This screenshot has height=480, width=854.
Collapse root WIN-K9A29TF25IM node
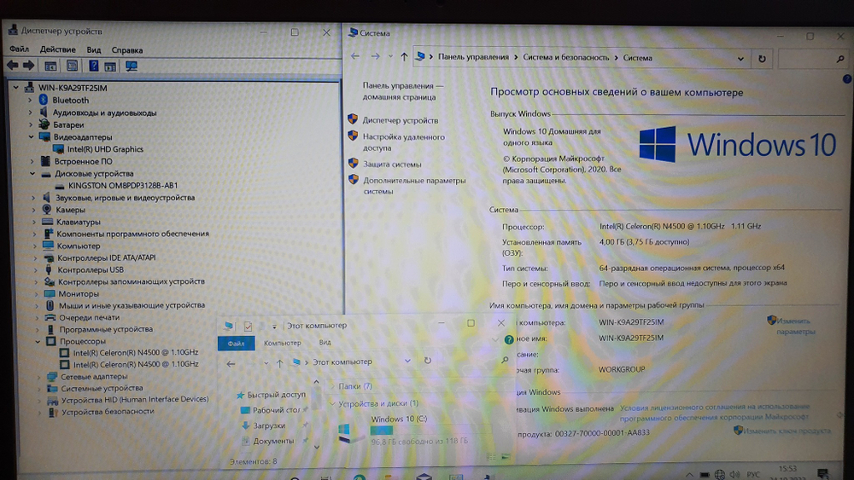[15, 88]
